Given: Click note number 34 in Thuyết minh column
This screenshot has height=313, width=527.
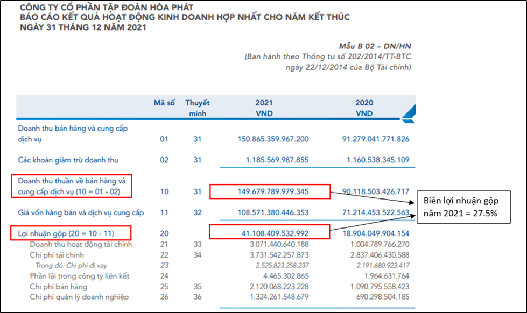Looking at the screenshot, I should pos(198,255).
